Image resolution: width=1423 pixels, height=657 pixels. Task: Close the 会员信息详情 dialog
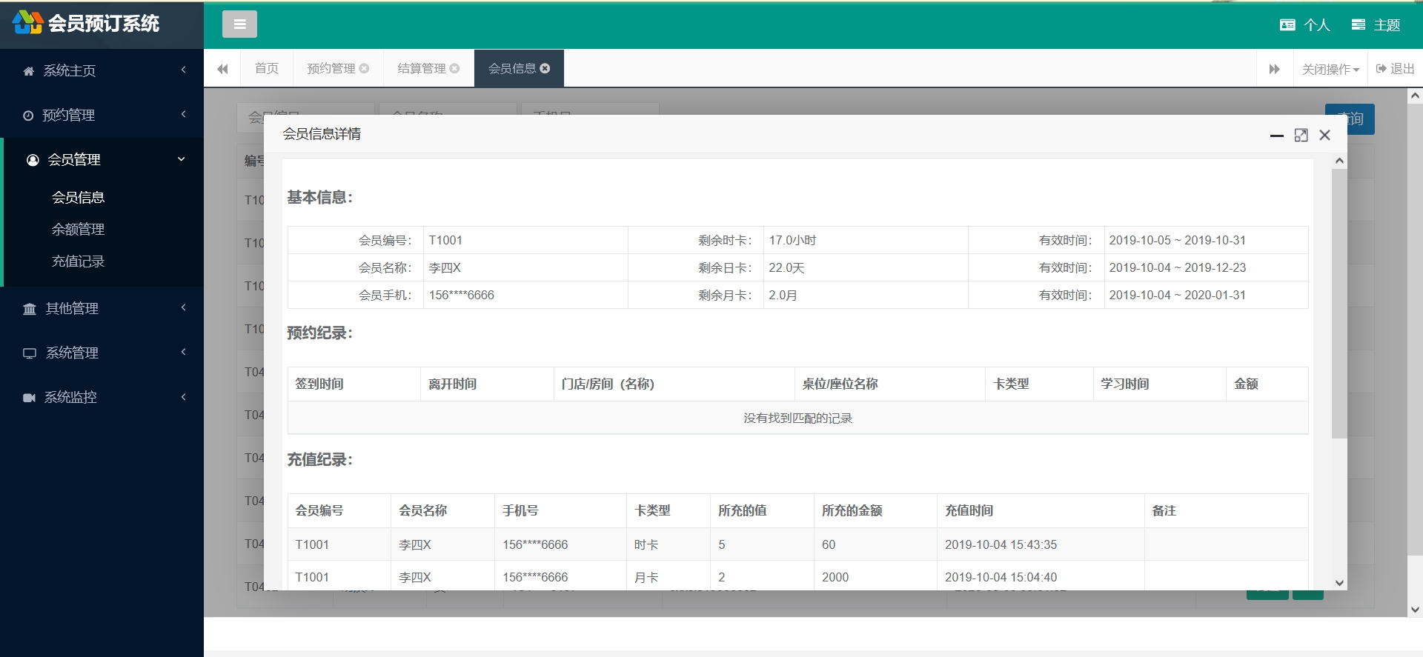click(x=1325, y=135)
